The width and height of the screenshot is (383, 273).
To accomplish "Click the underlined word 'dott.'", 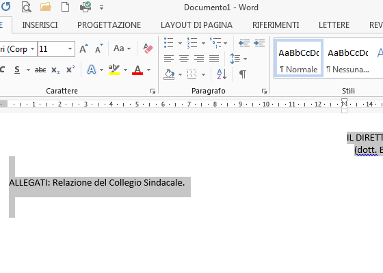I will [367, 150].
